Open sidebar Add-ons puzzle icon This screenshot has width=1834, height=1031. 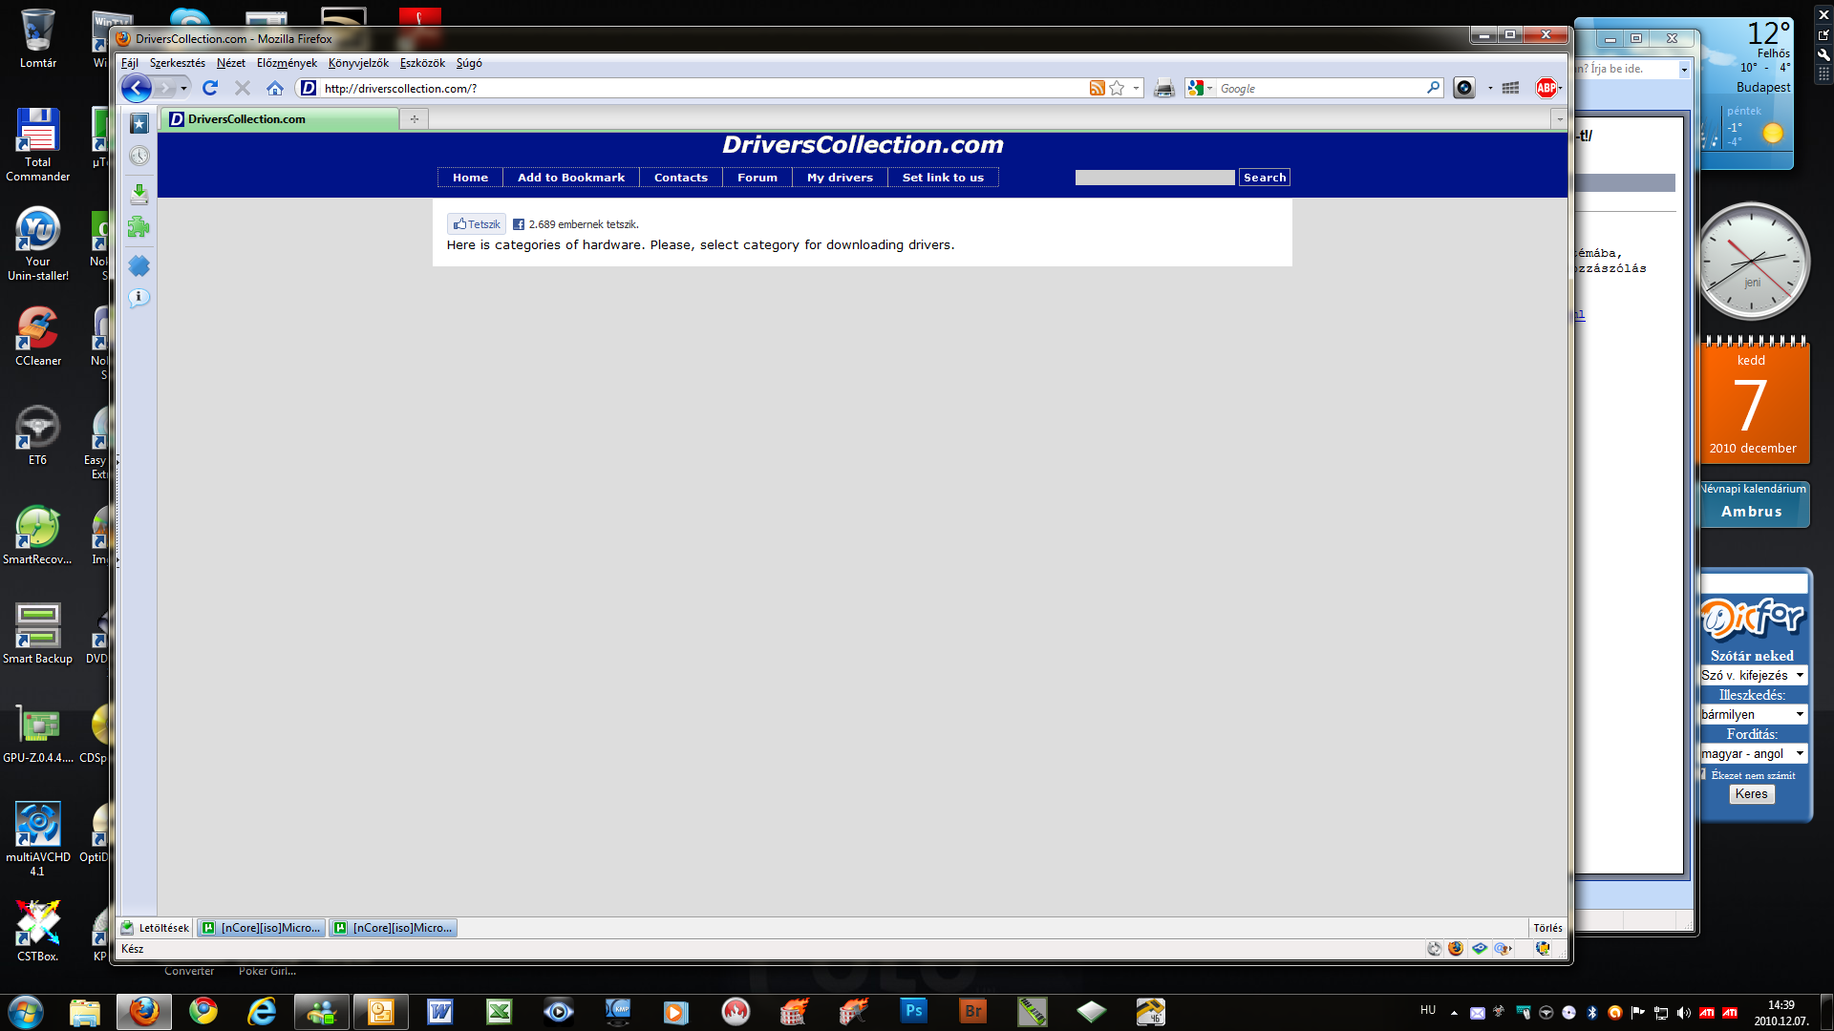point(139,227)
